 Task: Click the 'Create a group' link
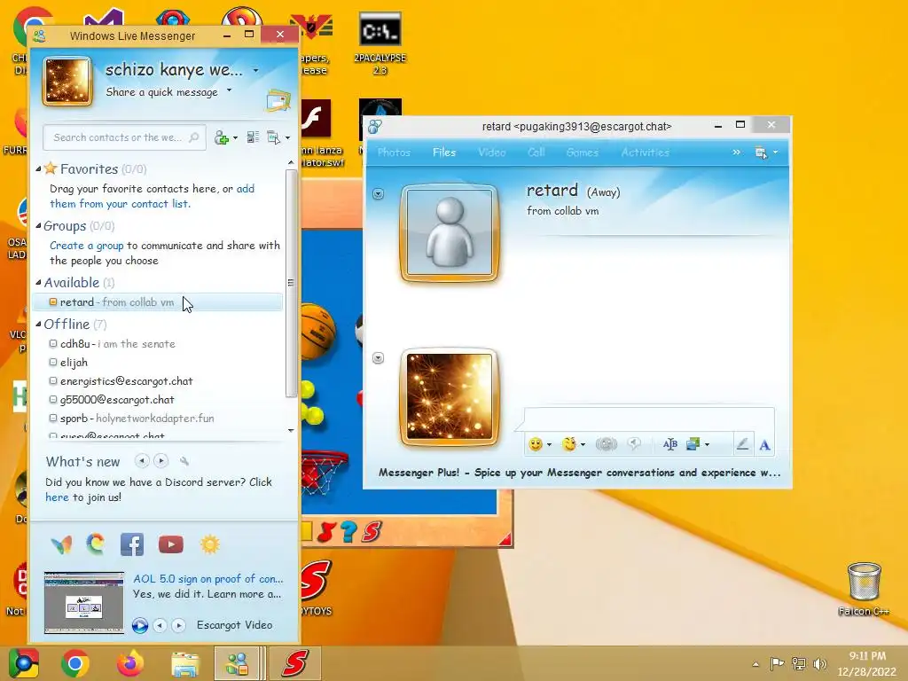tap(86, 246)
